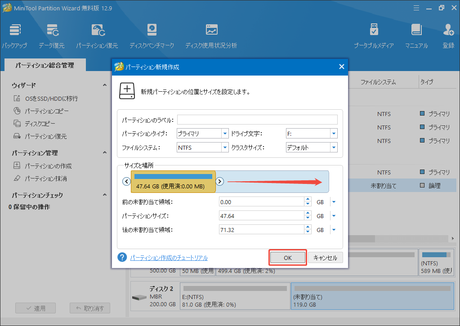Select the ディスク 2 MBR disk entry
Image resolution: width=460 pixels, height=326 pixels.
pyautogui.click(x=154, y=296)
